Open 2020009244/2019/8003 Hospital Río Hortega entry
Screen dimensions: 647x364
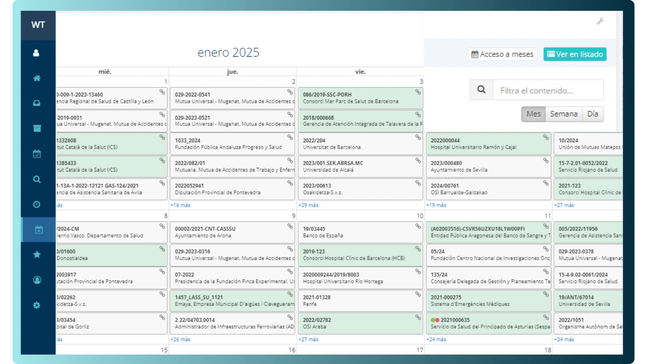pos(360,278)
